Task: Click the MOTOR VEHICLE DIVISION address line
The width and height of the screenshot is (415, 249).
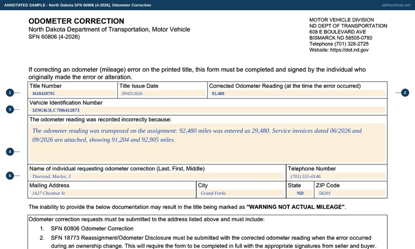Action: [342, 20]
